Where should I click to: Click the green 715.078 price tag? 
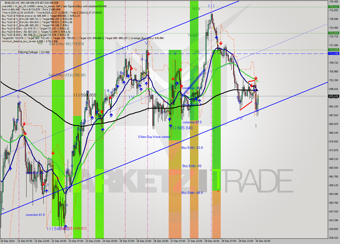click(x=334, y=50)
